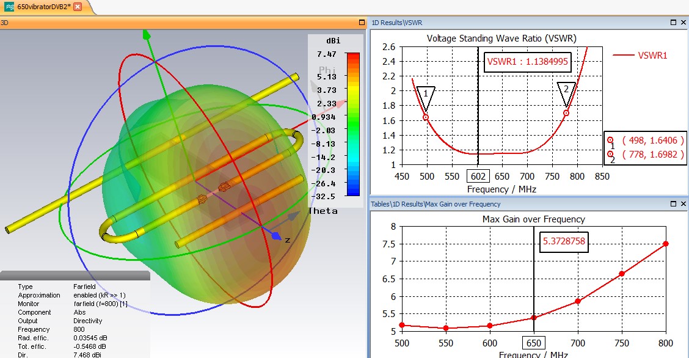This screenshot has width=689, height=358.
Task: Click the green y axis arrowhead at top
Action: [147, 35]
